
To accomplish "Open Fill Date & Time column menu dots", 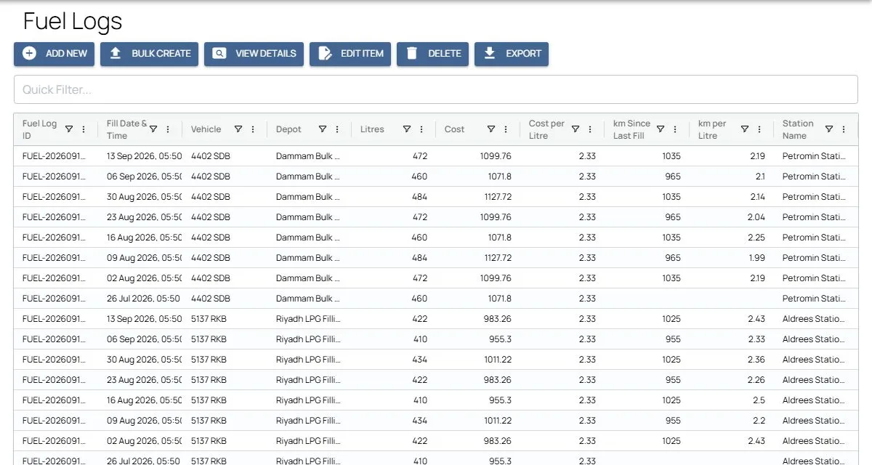I will point(168,129).
